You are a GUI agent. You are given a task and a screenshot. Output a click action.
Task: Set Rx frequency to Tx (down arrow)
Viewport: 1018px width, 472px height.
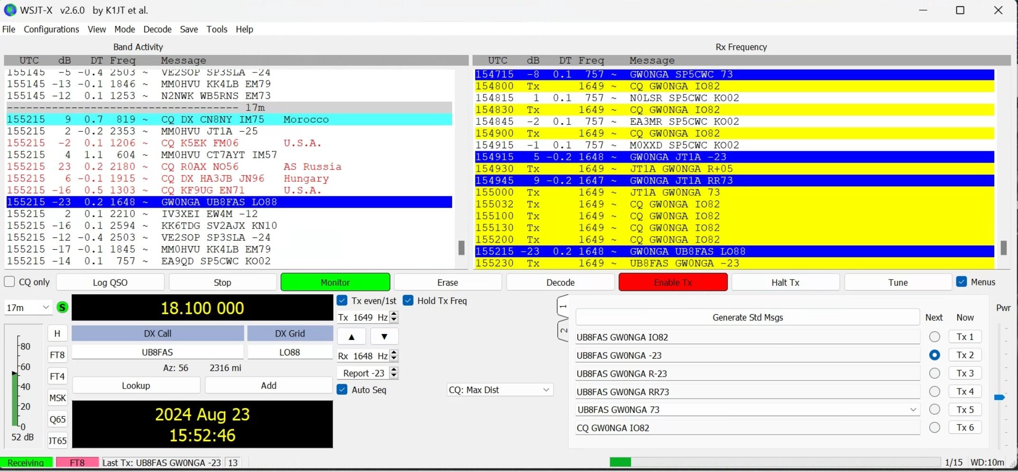click(x=384, y=336)
